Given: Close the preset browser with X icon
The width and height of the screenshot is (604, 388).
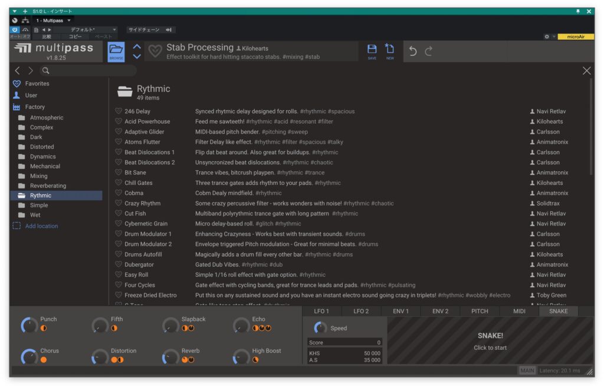Looking at the screenshot, I should pos(586,71).
